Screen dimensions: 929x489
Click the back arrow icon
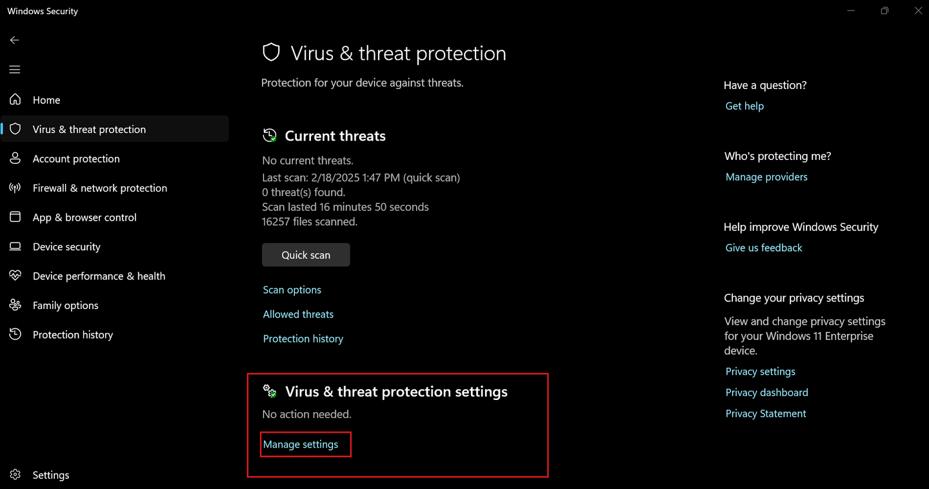(14, 40)
